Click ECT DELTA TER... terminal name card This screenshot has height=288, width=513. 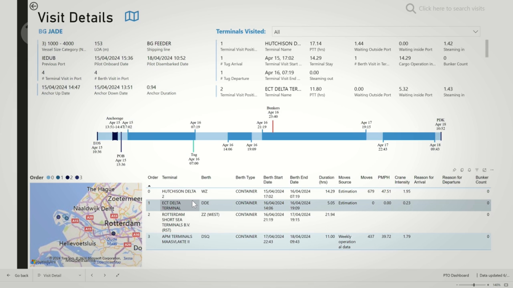[x=283, y=89]
